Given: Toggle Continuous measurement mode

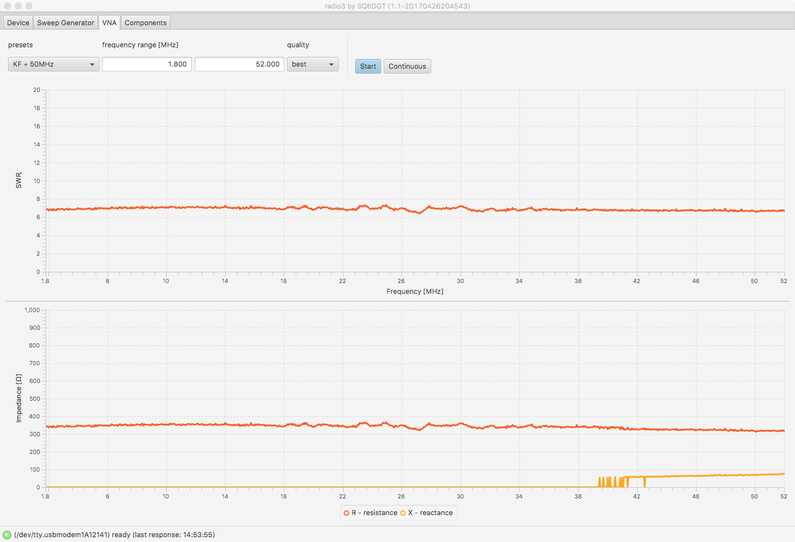Looking at the screenshot, I should coord(407,66).
